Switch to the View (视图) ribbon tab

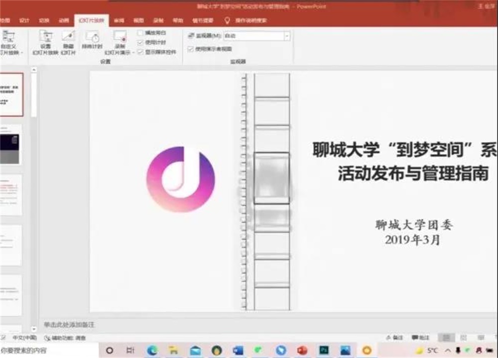(x=138, y=20)
